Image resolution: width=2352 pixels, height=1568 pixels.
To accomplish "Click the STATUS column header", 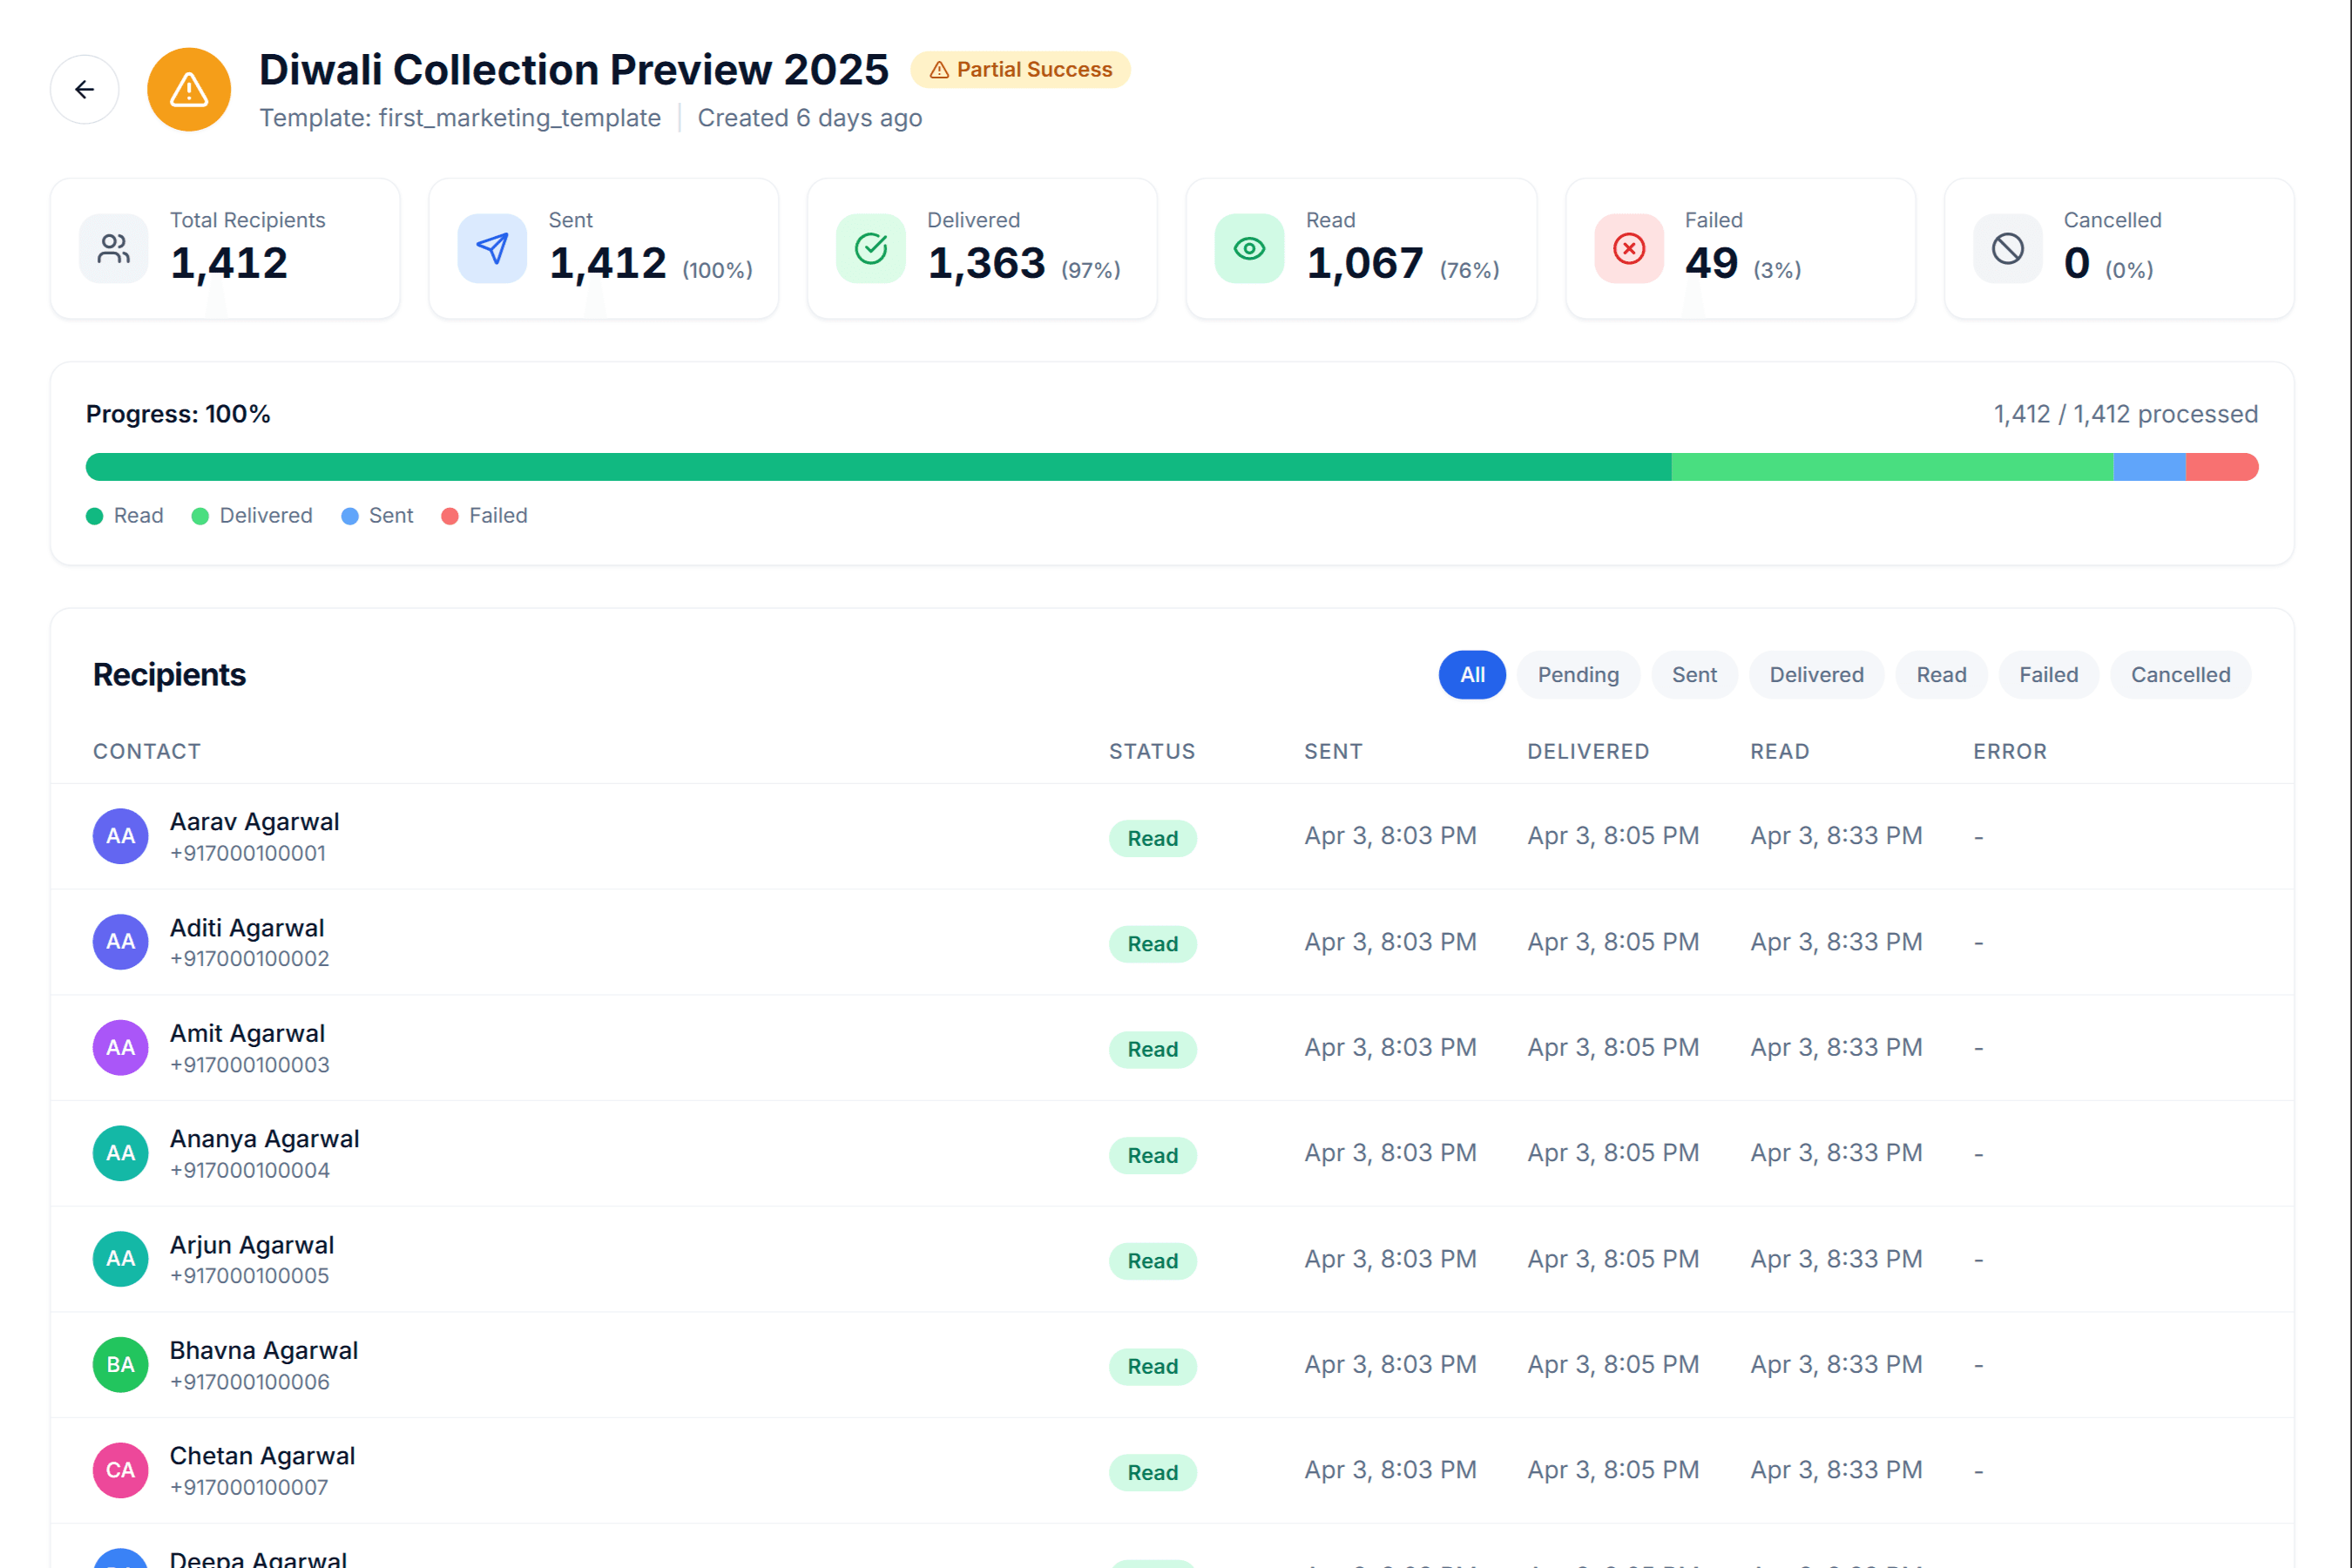I will [1152, 751].
